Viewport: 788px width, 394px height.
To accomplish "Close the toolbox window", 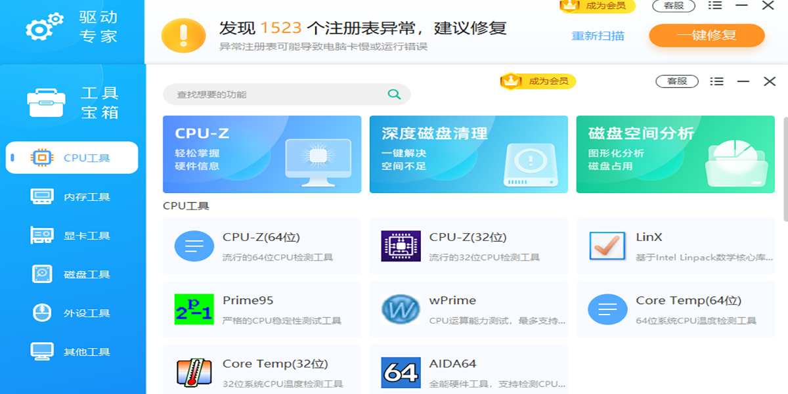I will [770, 81].
